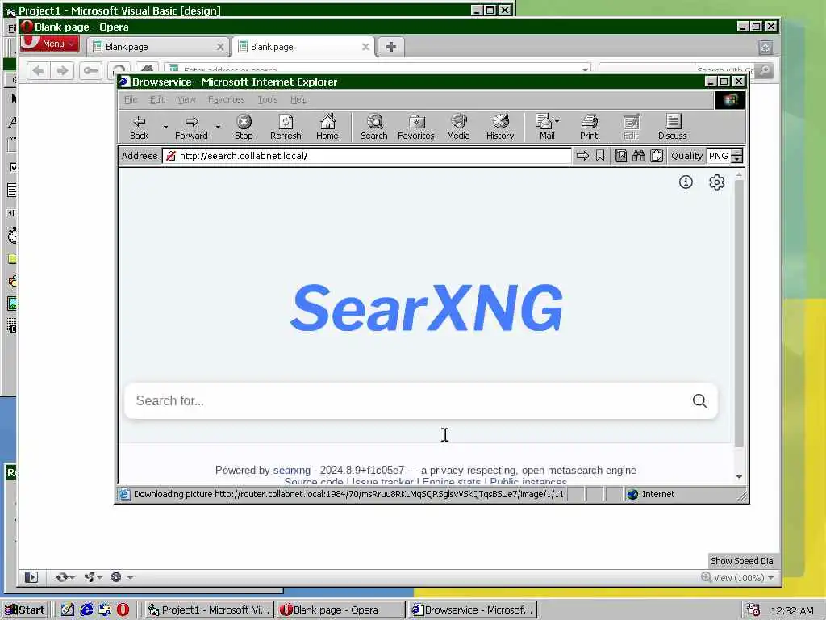
Task: Open the Help menu in Internet Explorer
Action: click(x=298, y=99)
